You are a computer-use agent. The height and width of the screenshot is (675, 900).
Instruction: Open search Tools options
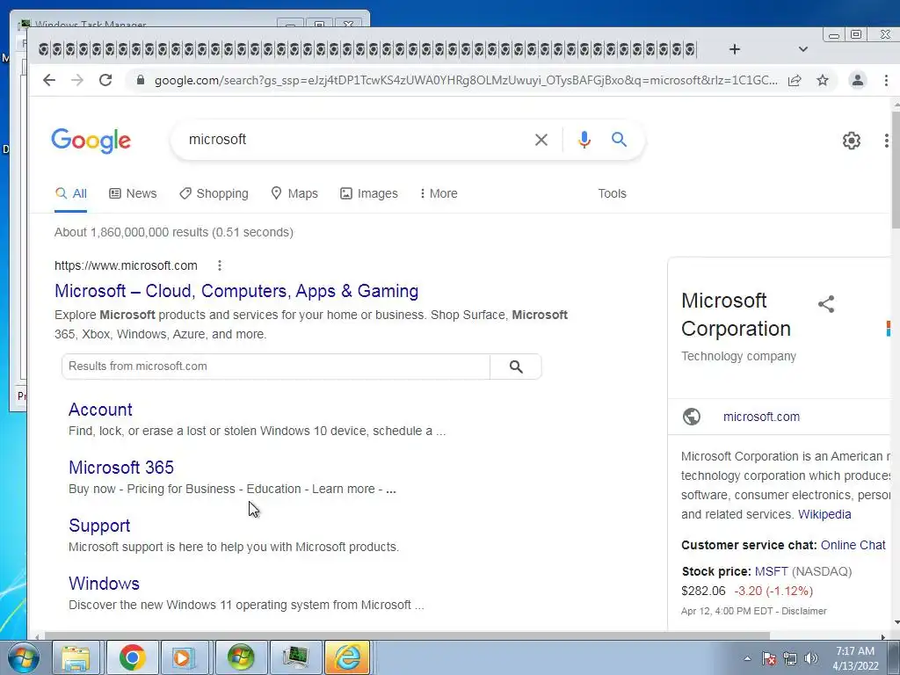tap(612, 194)
